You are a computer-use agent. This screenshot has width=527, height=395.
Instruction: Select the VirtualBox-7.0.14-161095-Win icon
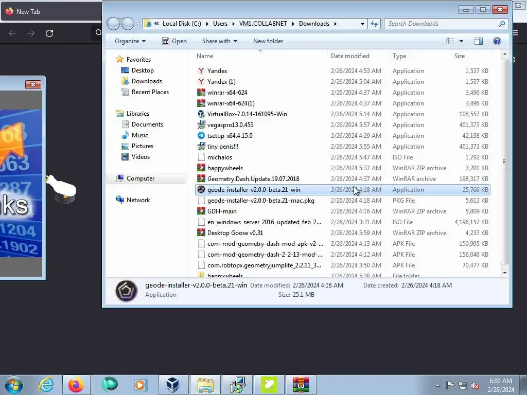201,114
